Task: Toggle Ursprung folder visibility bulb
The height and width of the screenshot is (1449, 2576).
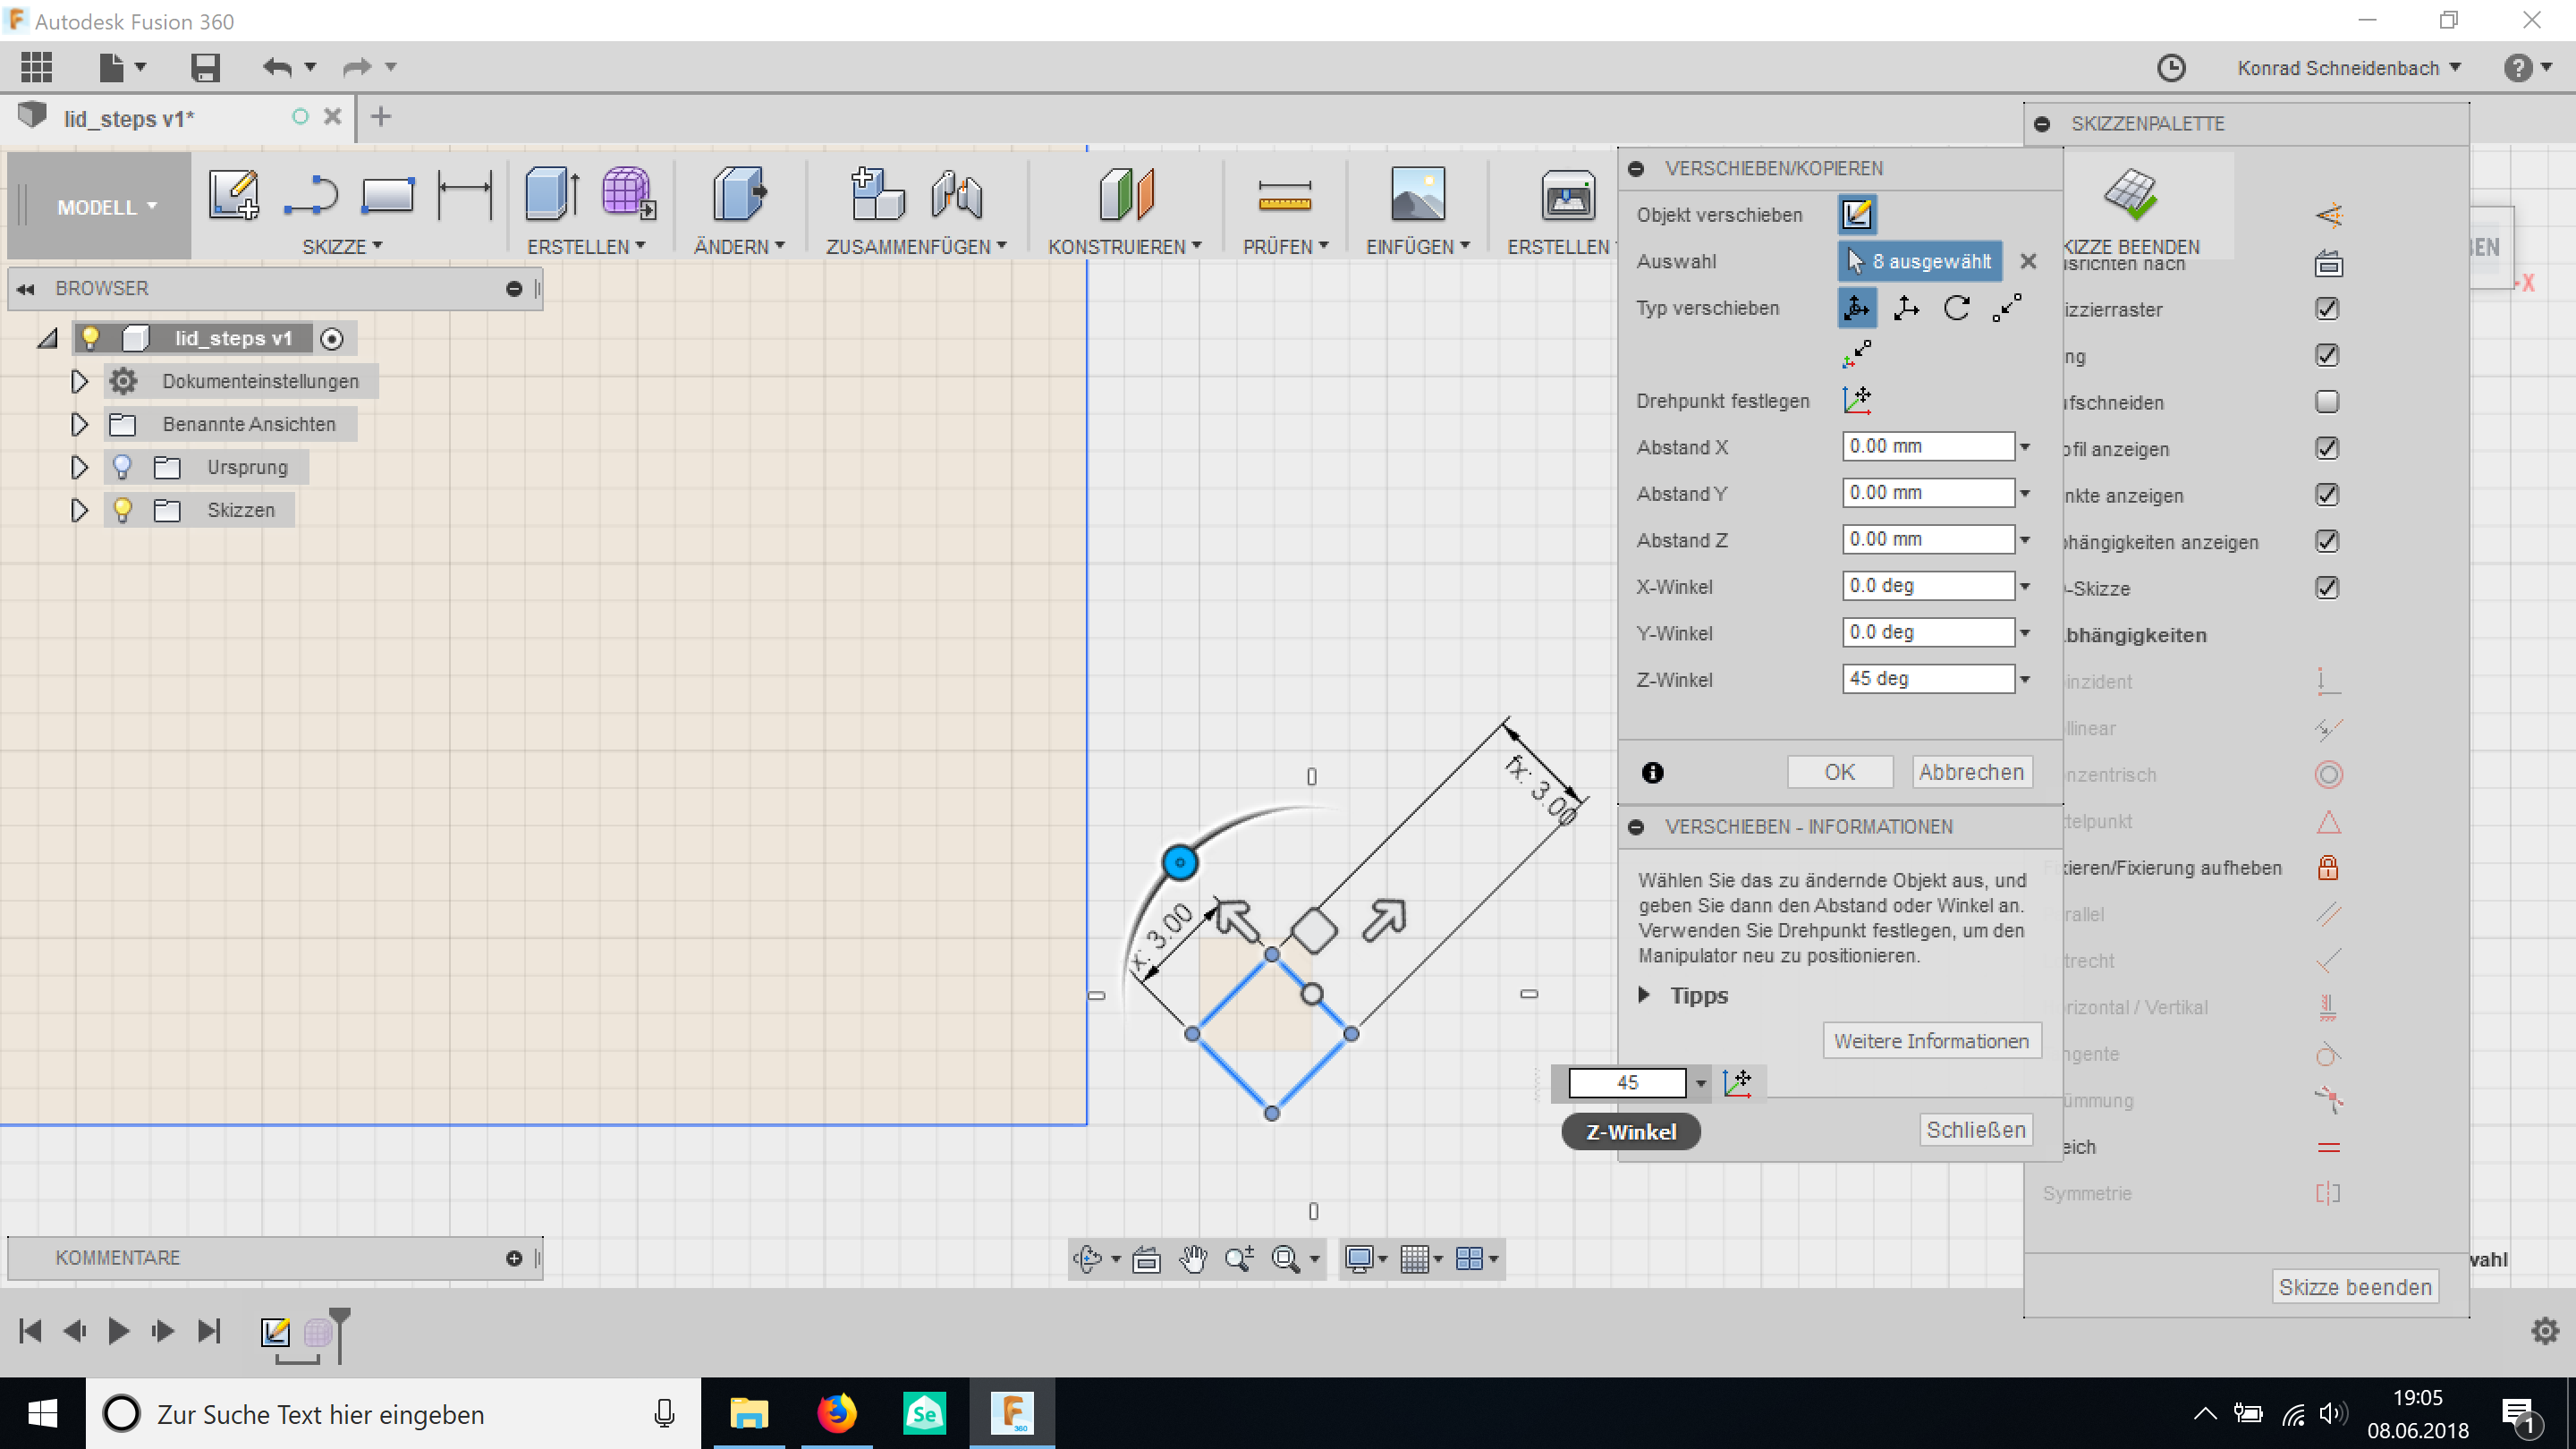Action: point(122,466)
